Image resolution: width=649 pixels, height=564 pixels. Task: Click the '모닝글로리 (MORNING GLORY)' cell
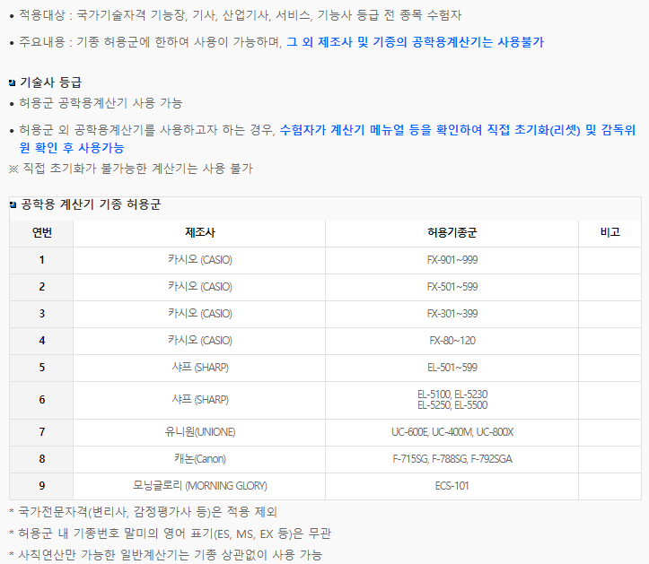coord(199,486)
